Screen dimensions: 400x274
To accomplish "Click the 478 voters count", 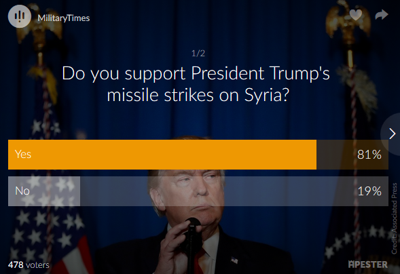I will (29, 265).
